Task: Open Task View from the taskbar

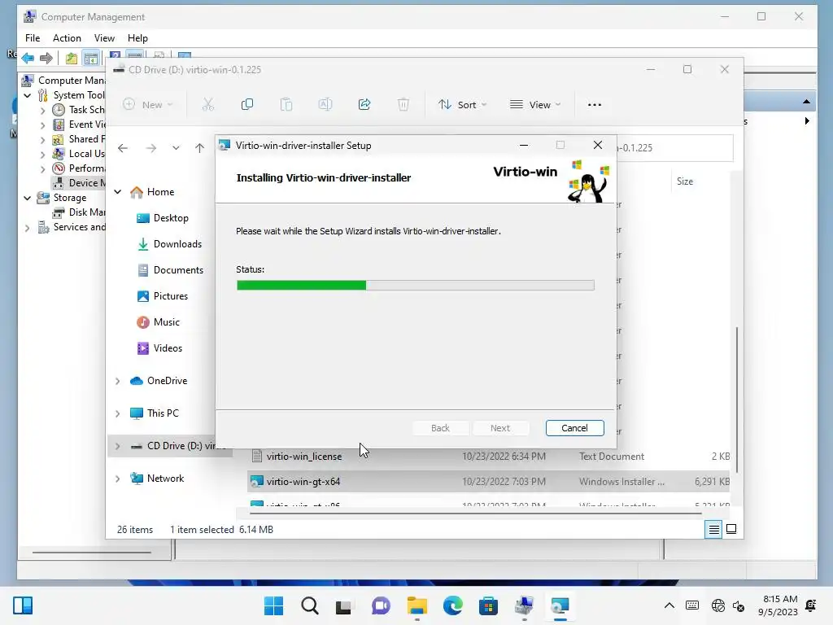Action: click(x=344, y=605)
